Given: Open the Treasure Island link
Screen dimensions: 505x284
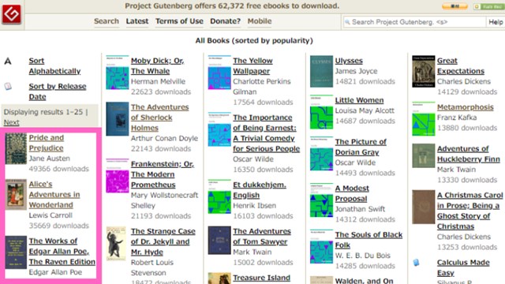Looking at the screenshot, I should [x=261, y=278].
